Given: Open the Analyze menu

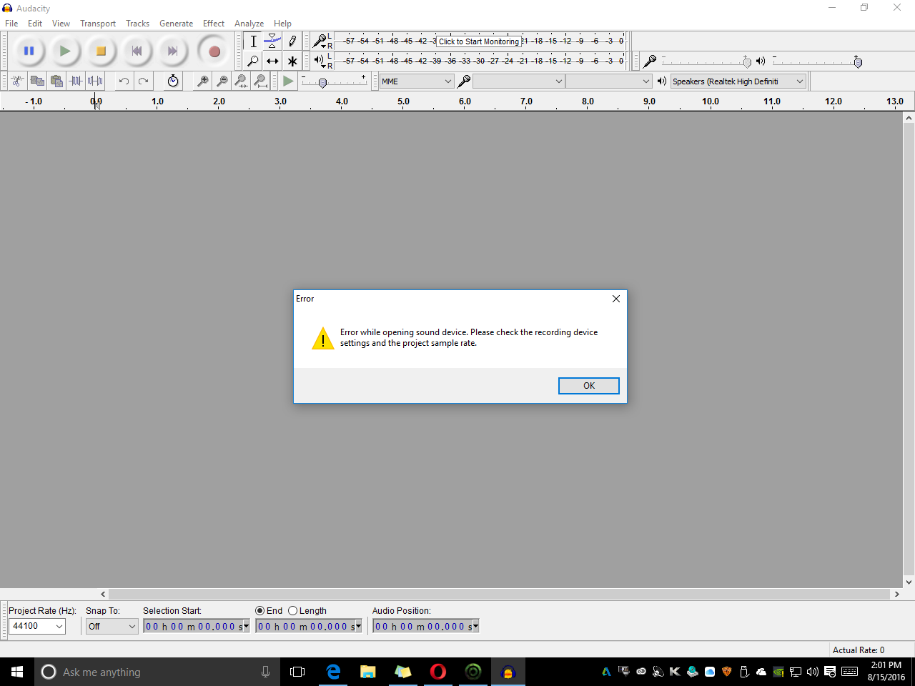Looking at the screenshot, I should (x=249, y=24).
